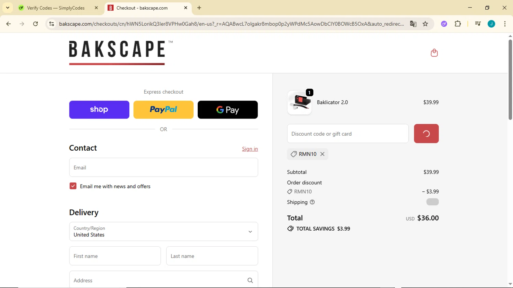The height and width of the screenshot is (288, 513).
Task: Choose PayPal express checkout
Action: (163, 110)
